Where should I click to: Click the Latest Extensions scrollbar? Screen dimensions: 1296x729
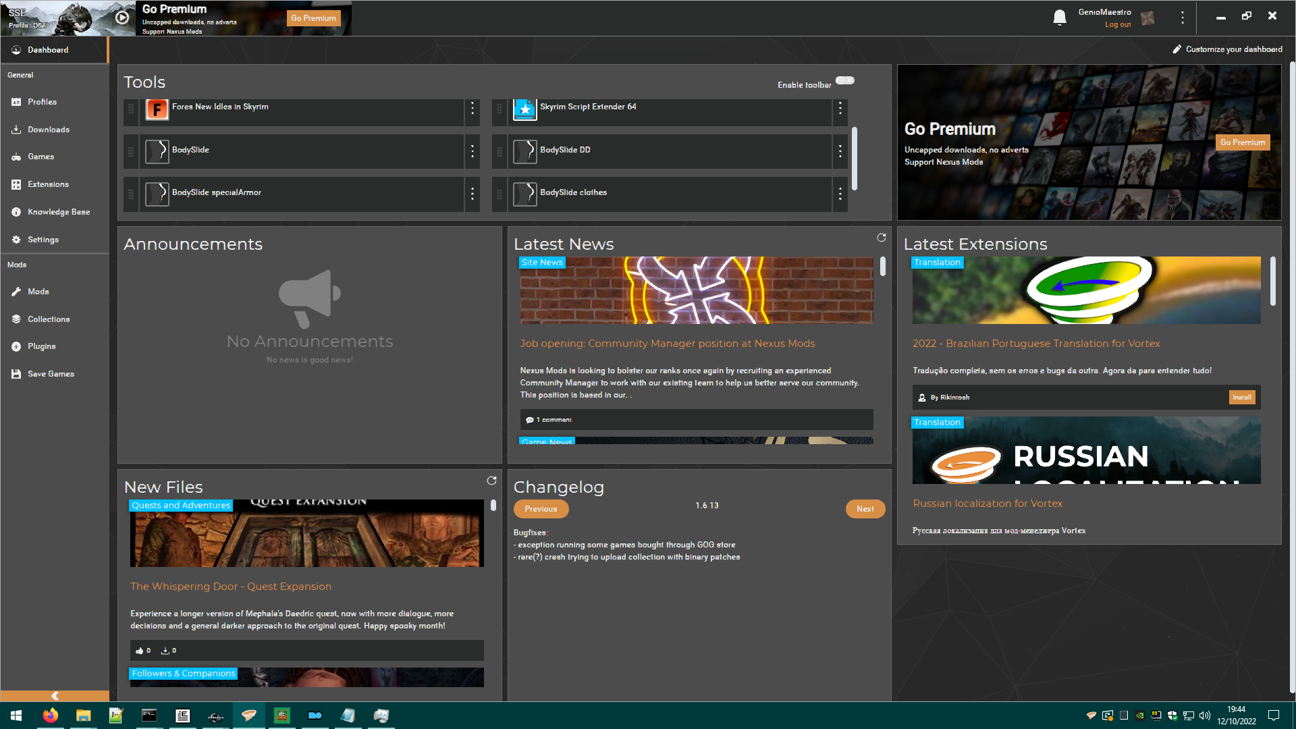pyautogui.click(x=1273, y=281)
